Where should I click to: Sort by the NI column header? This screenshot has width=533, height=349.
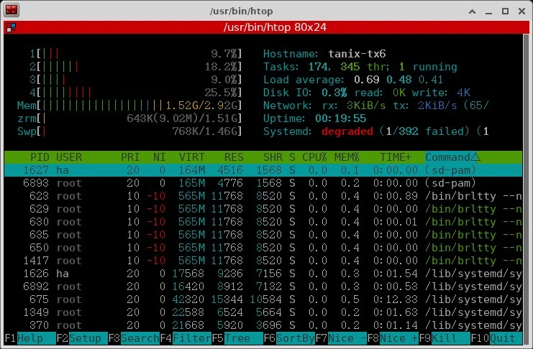click(159, 157)
